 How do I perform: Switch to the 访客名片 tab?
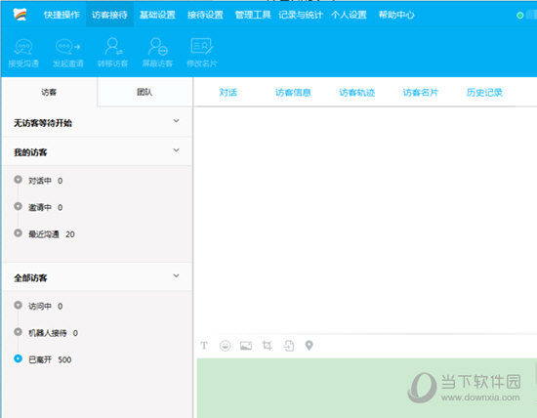(x=421, y=92)
